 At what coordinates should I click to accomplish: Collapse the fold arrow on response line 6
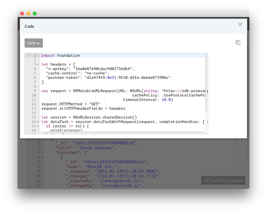[42, 157]
